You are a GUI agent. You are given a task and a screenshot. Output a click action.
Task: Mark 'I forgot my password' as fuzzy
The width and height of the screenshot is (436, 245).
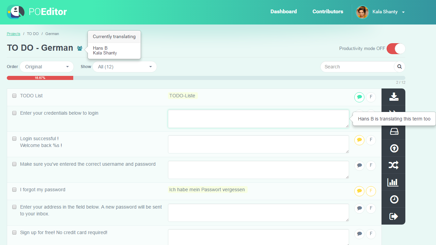[371, 191]
